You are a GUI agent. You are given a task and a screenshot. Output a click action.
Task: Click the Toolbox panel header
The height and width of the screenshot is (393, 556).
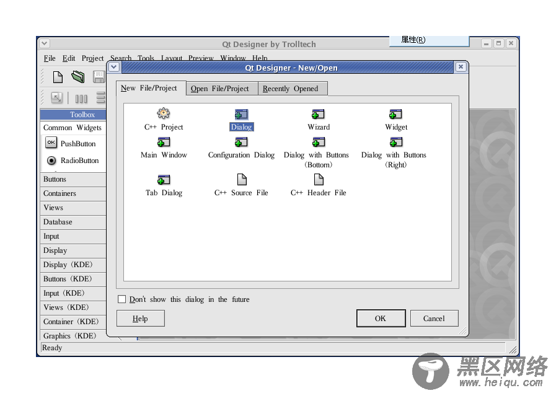click(x=73, y=115)
